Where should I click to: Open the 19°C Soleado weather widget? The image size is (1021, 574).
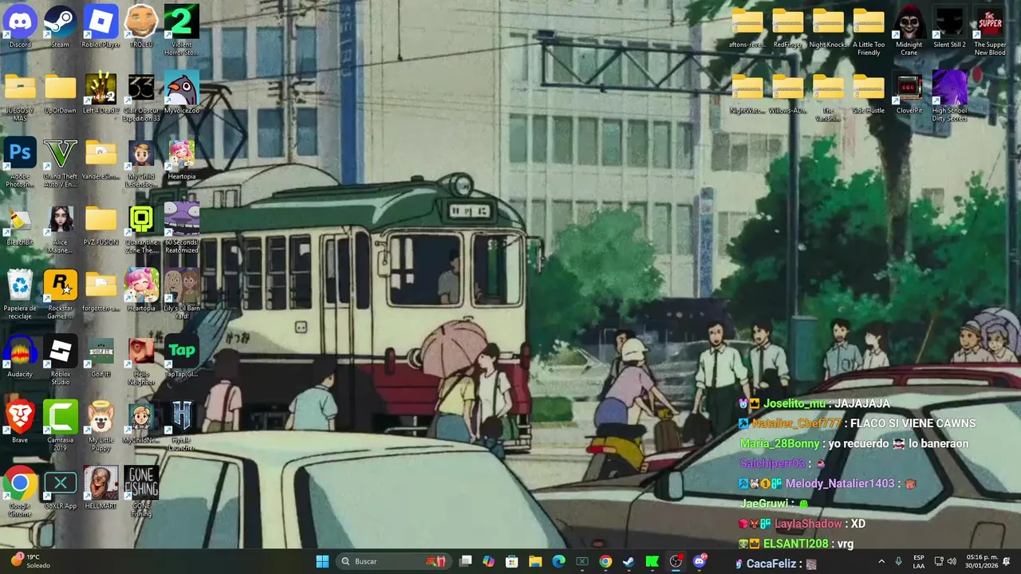30,561
